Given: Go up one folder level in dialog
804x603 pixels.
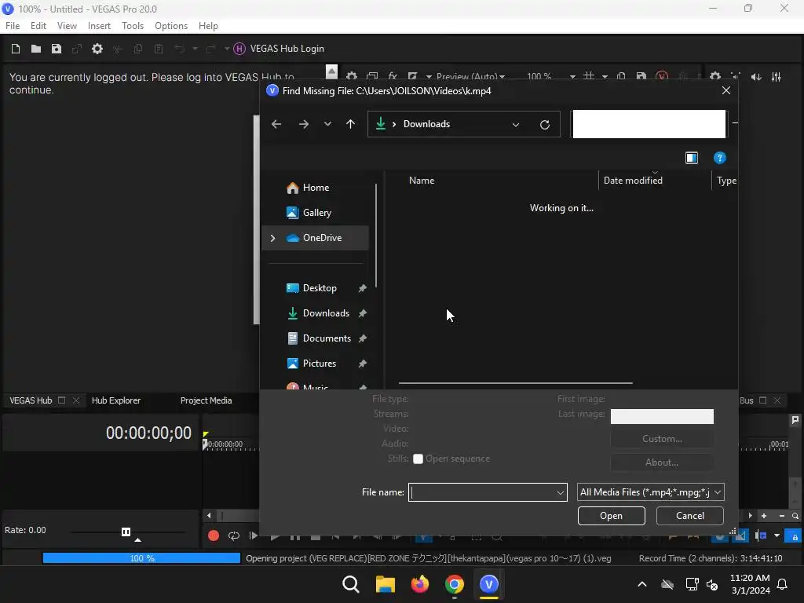Looking at the screenshot, I should click(x=351, y=124).
